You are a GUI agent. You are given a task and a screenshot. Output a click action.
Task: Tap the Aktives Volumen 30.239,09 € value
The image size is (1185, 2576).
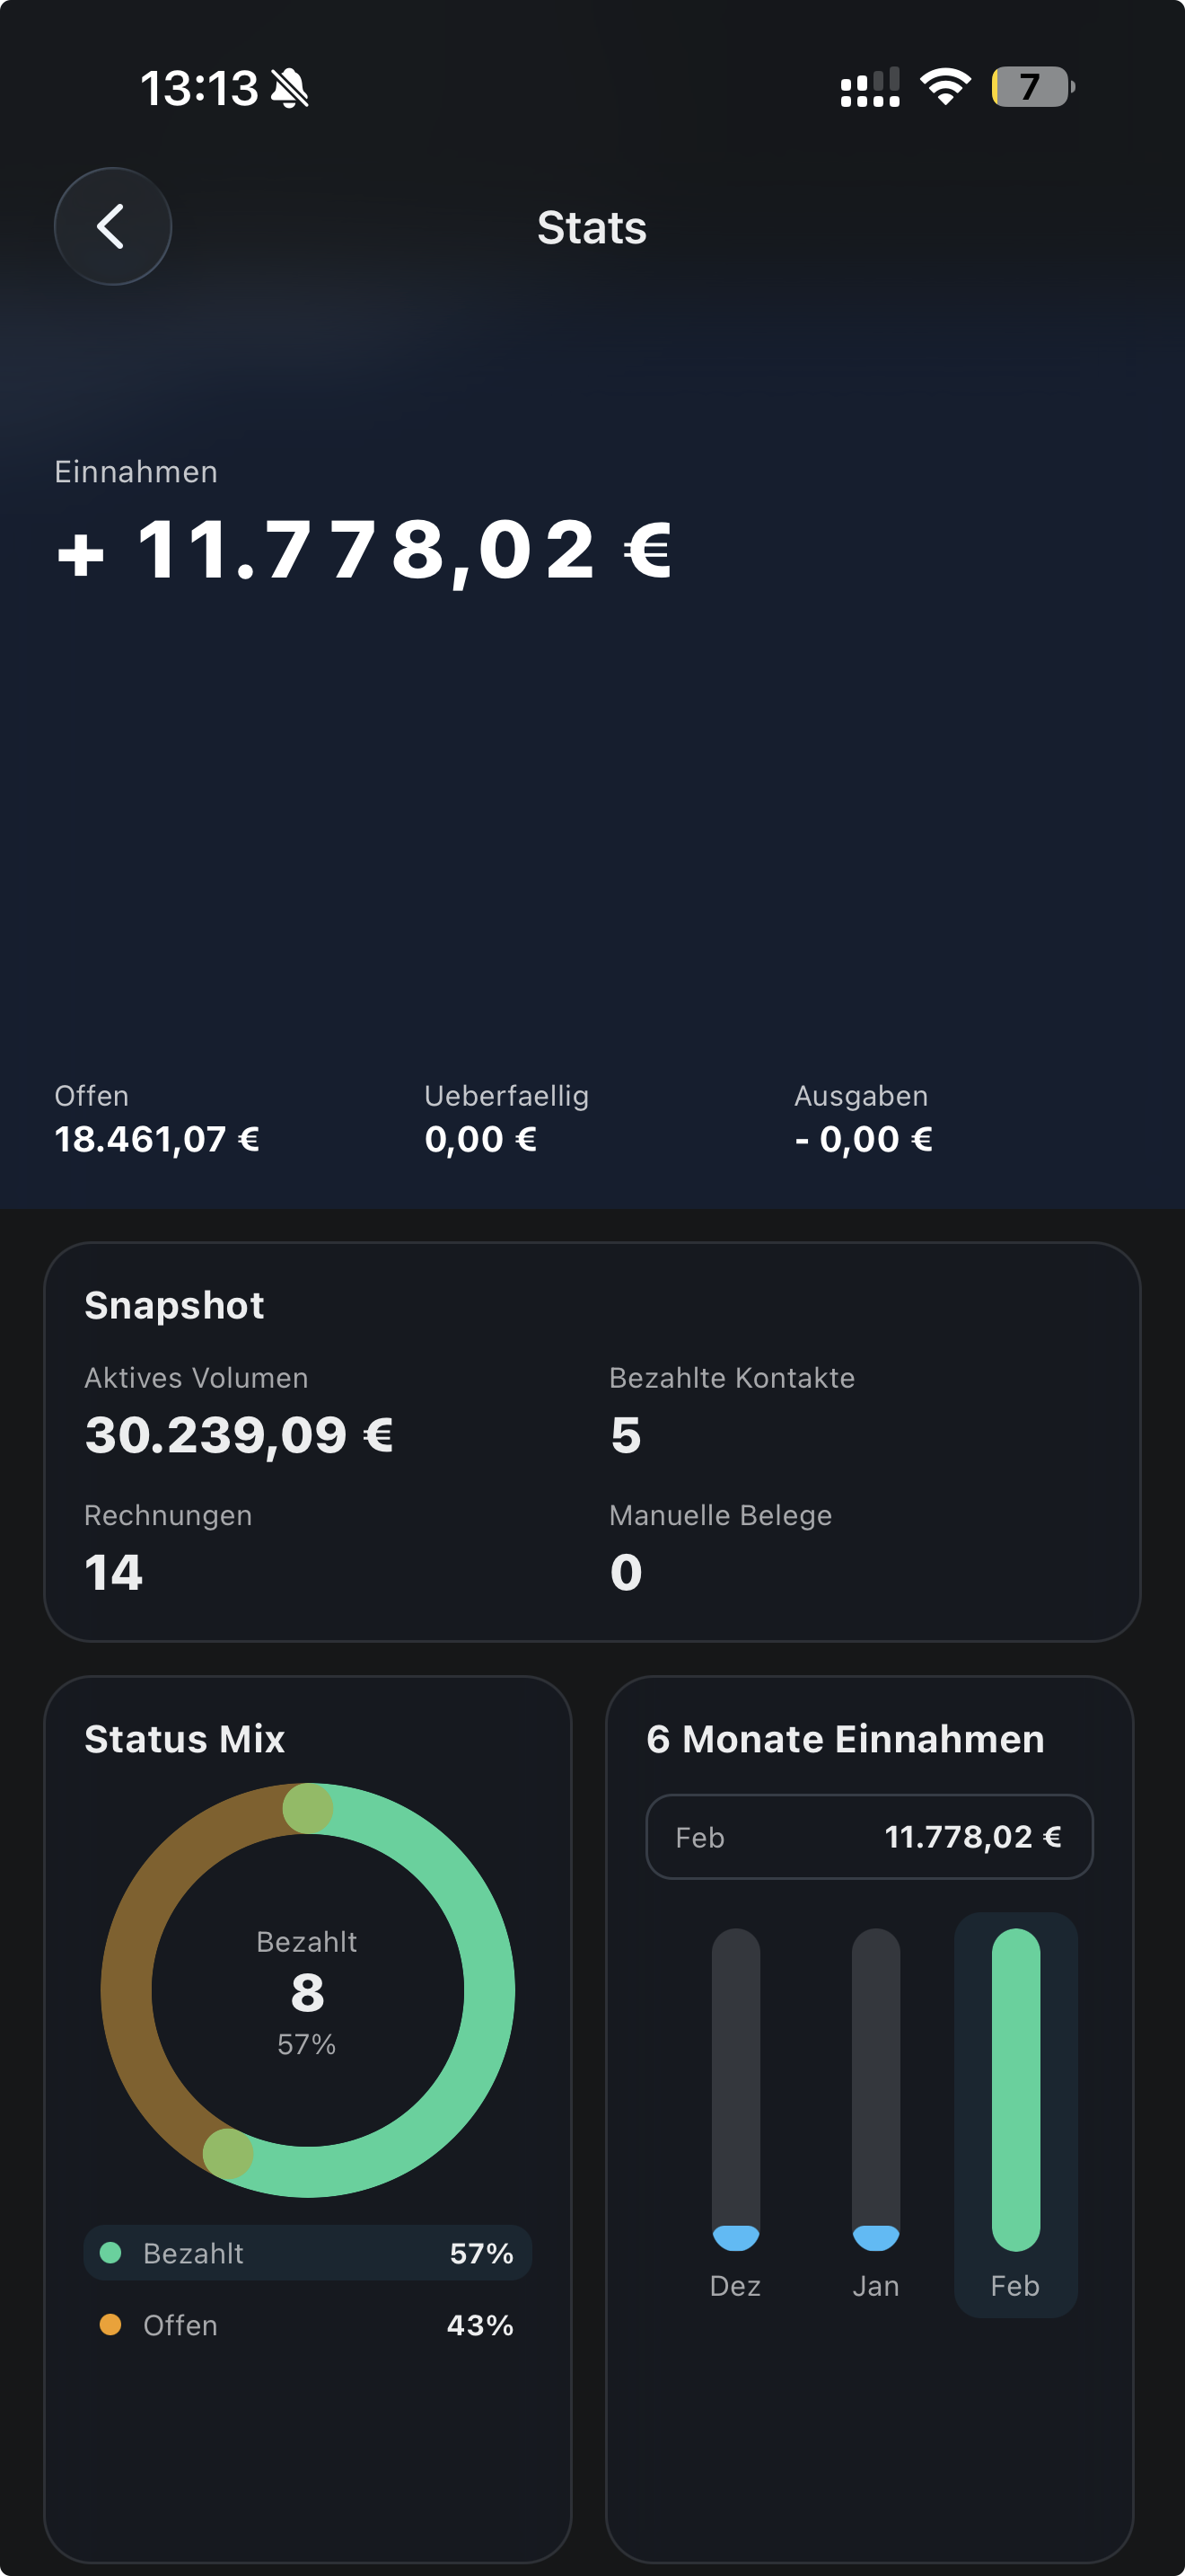point(239,1434)
